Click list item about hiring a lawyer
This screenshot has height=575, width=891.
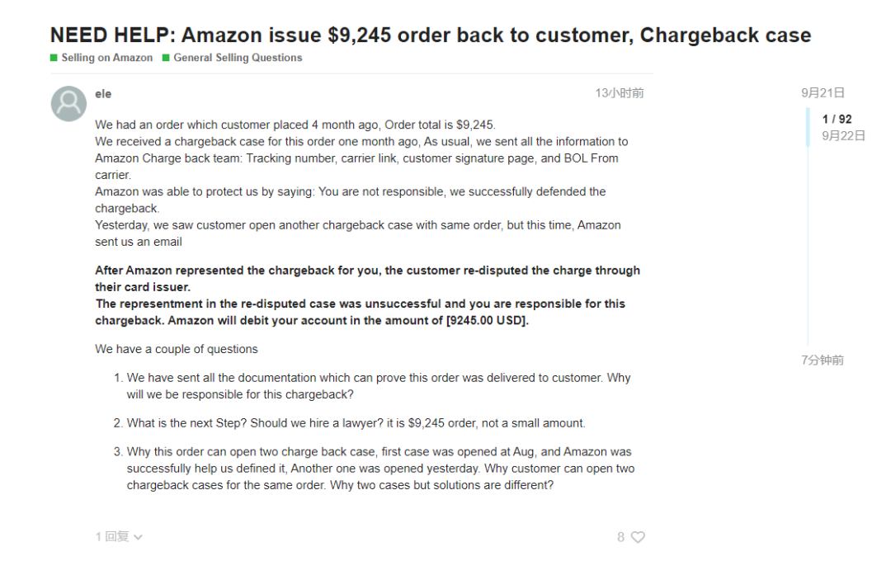pyautogui.click(x=356, y=422)
